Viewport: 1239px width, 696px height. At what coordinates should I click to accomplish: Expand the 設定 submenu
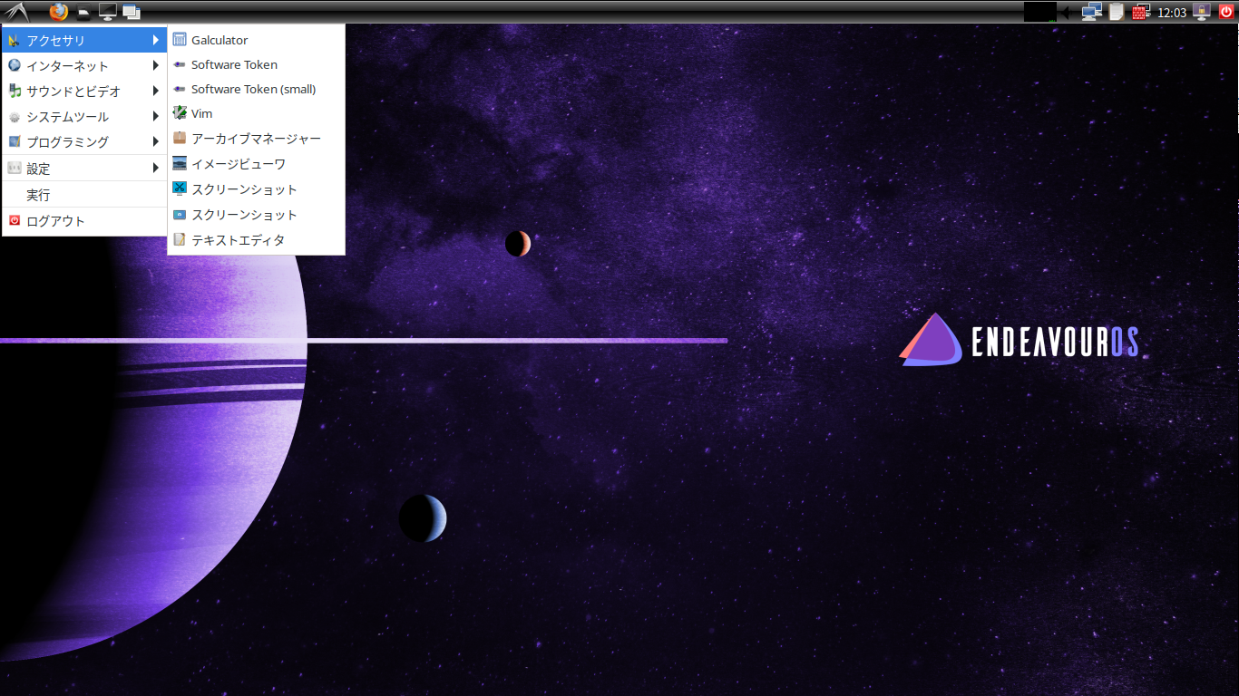84,168
